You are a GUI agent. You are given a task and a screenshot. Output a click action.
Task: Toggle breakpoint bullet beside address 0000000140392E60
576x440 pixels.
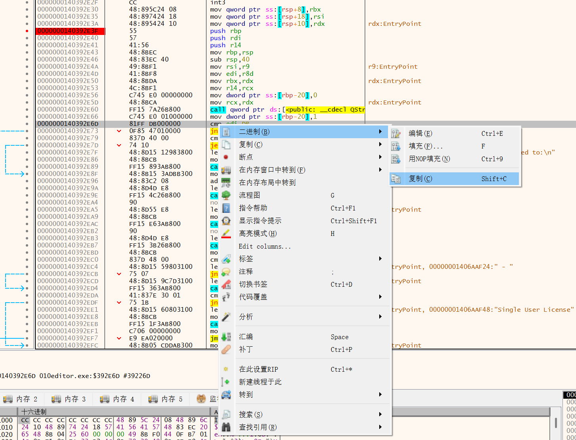(27, 110)
